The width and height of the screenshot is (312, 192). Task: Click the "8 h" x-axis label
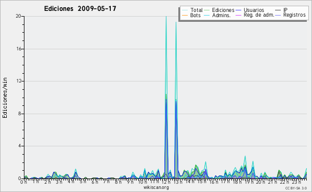coord(118,182)
